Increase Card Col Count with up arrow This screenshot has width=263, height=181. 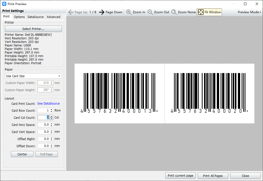click(x=52, y=117)
